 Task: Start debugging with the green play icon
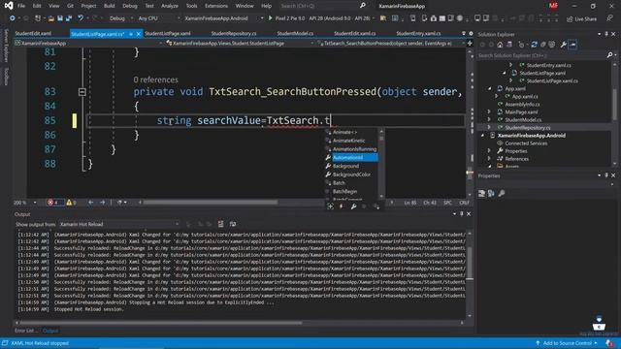(271, 18)
